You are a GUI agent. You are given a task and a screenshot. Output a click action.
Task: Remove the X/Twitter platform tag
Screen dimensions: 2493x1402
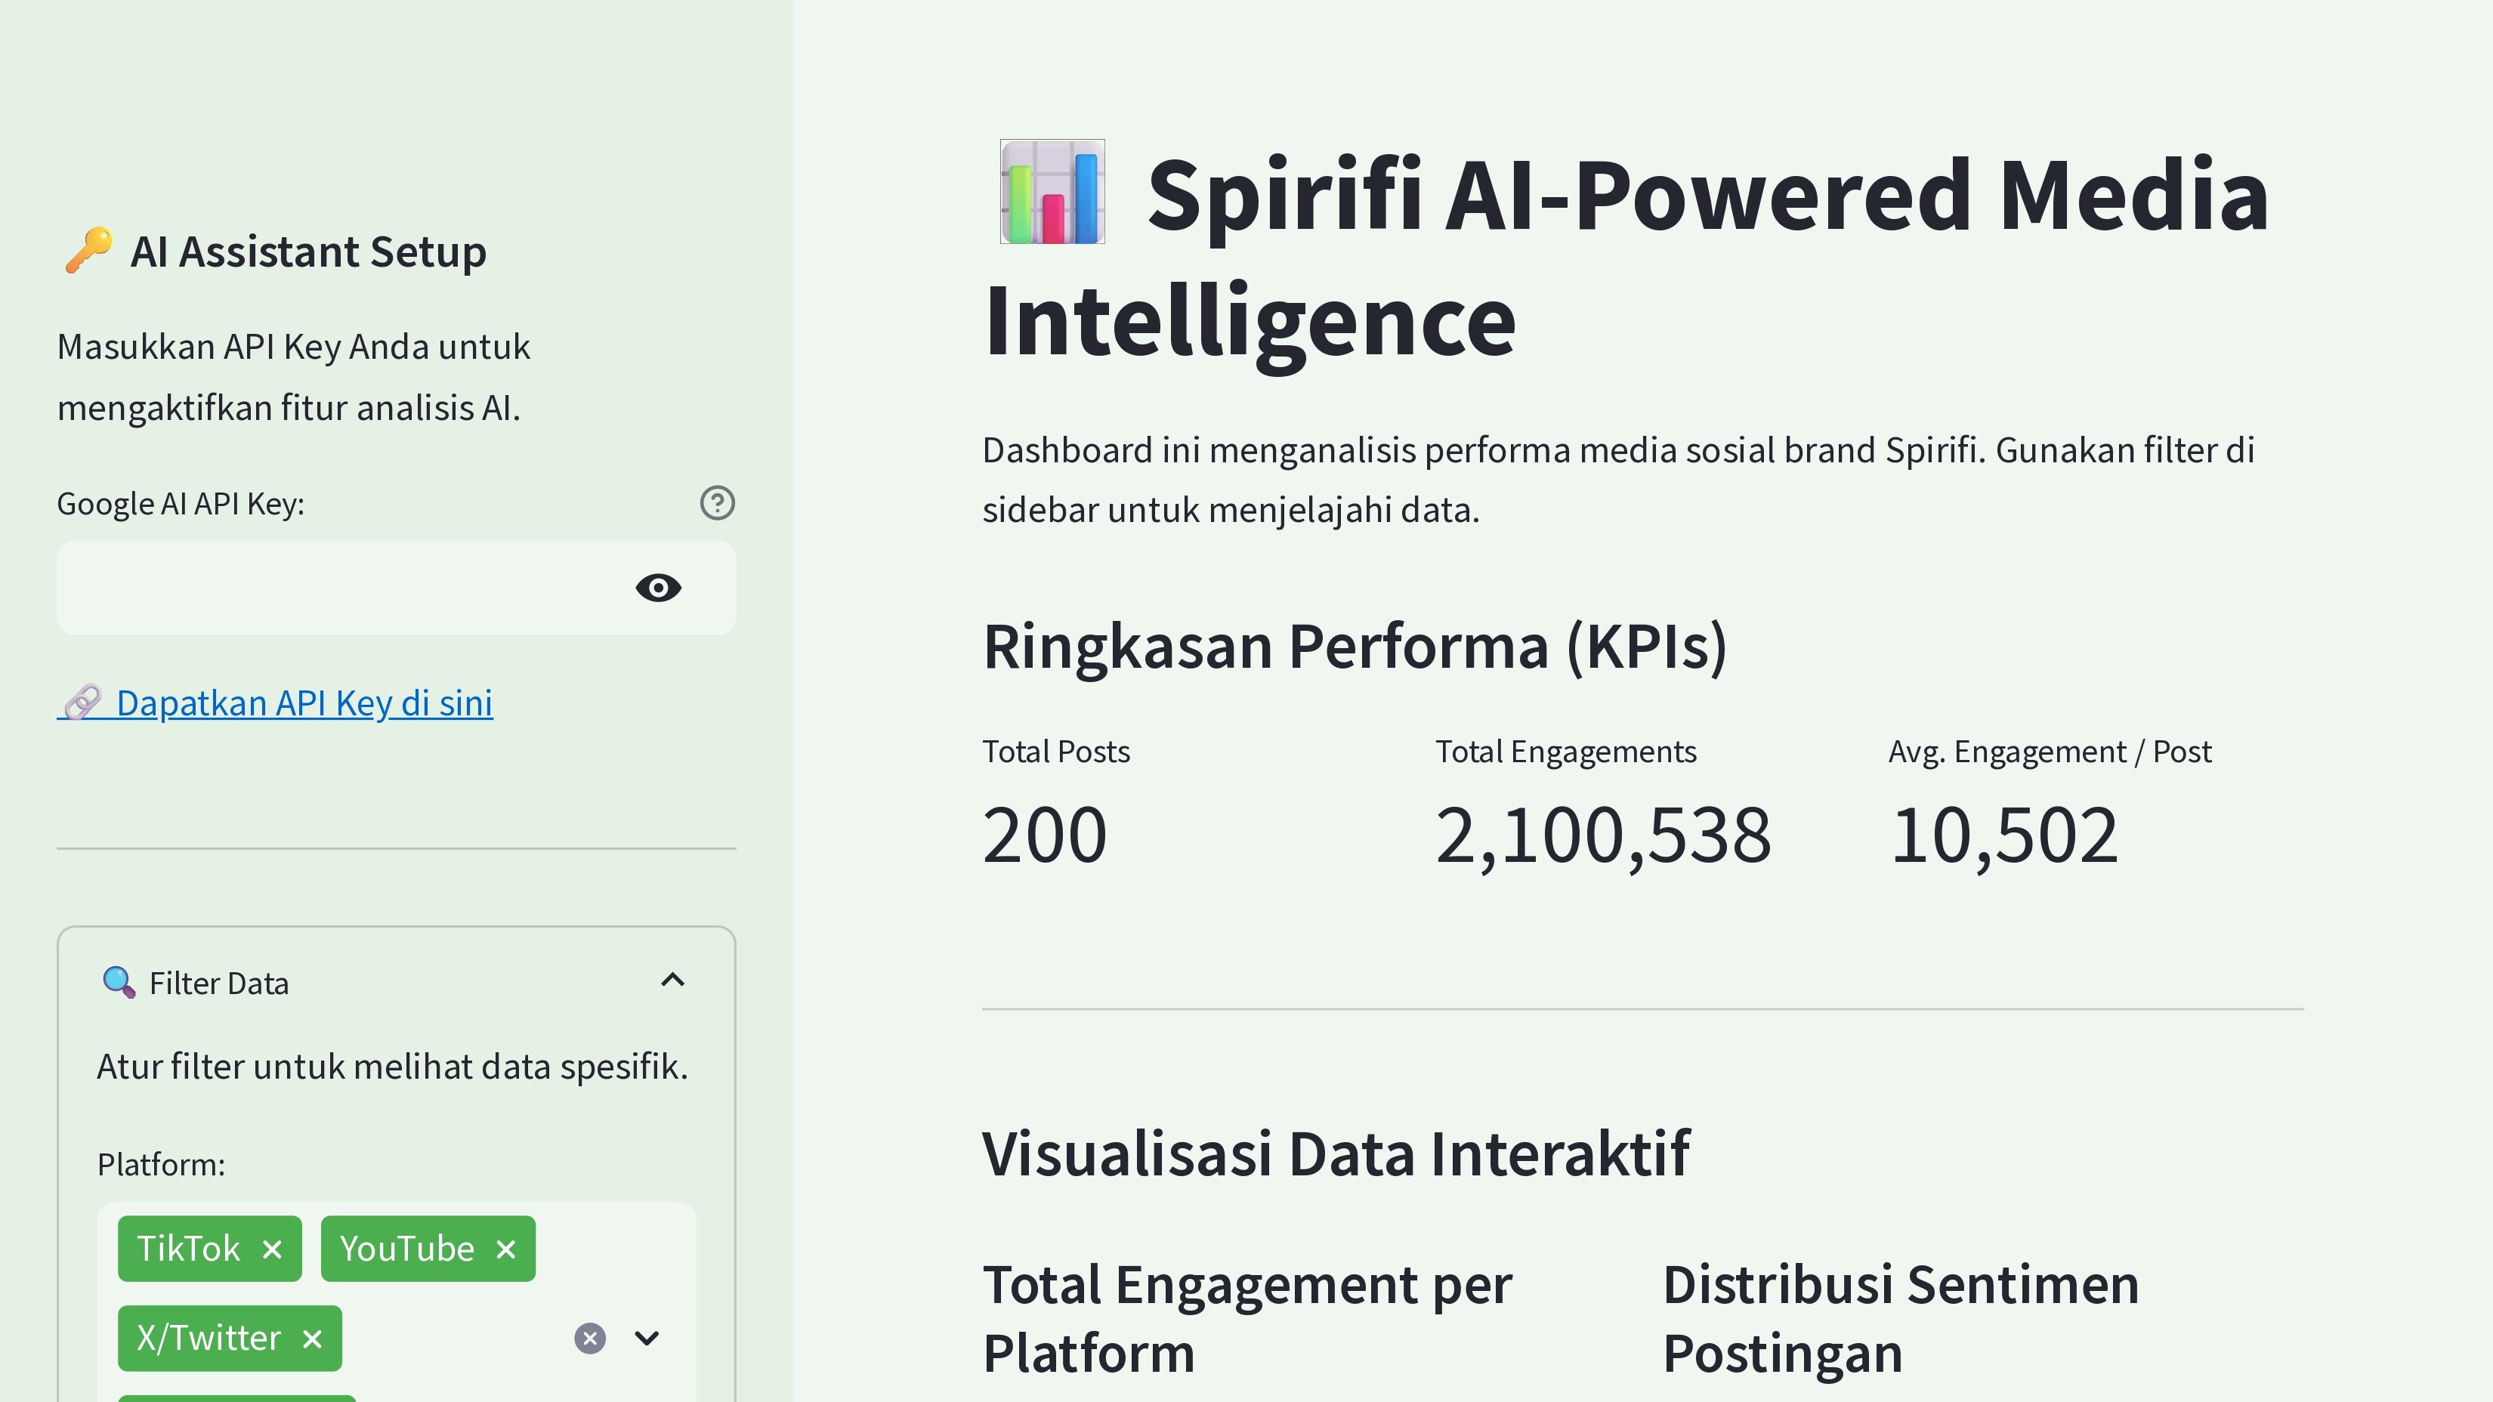(x=311, y=1337)
